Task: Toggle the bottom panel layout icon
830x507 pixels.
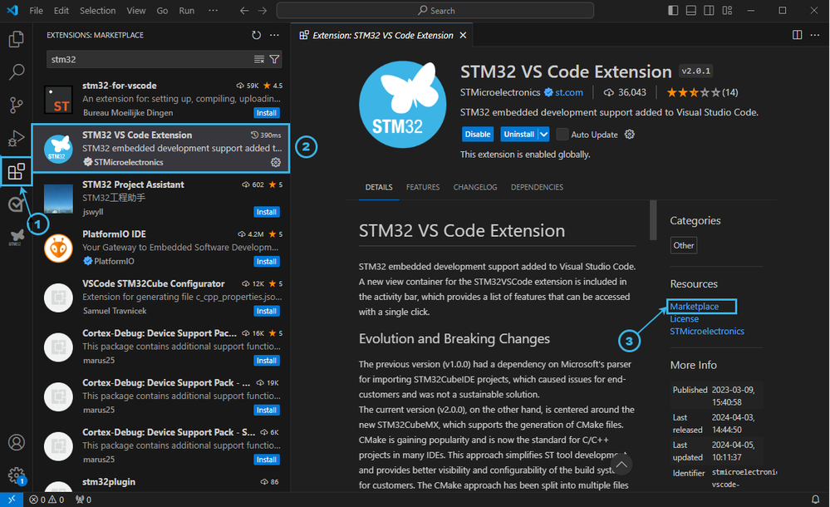Action: click(x=691, y=11)
